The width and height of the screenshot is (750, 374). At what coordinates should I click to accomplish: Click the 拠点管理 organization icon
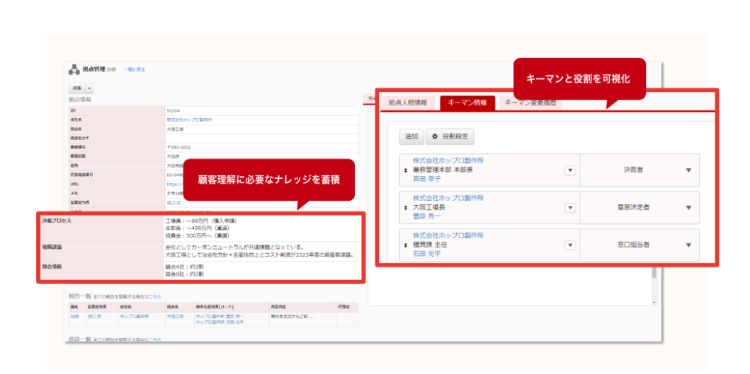pyautogui.click(x=74, y=69)
